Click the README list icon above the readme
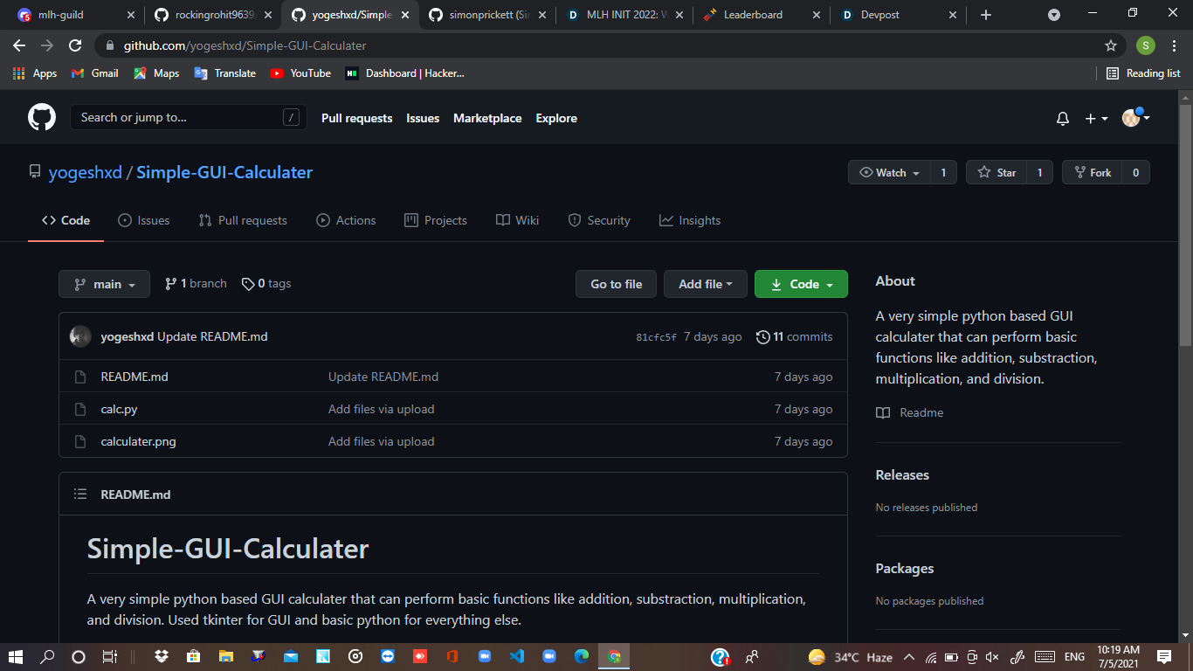This screenshot has width=1193, height=671. (80, 494)
